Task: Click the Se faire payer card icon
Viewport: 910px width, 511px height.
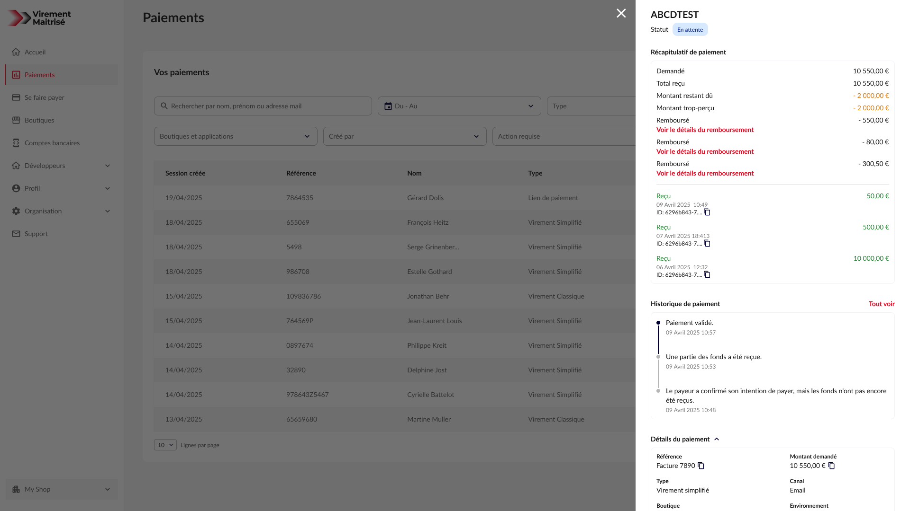Action: click(x=17, y=97)
